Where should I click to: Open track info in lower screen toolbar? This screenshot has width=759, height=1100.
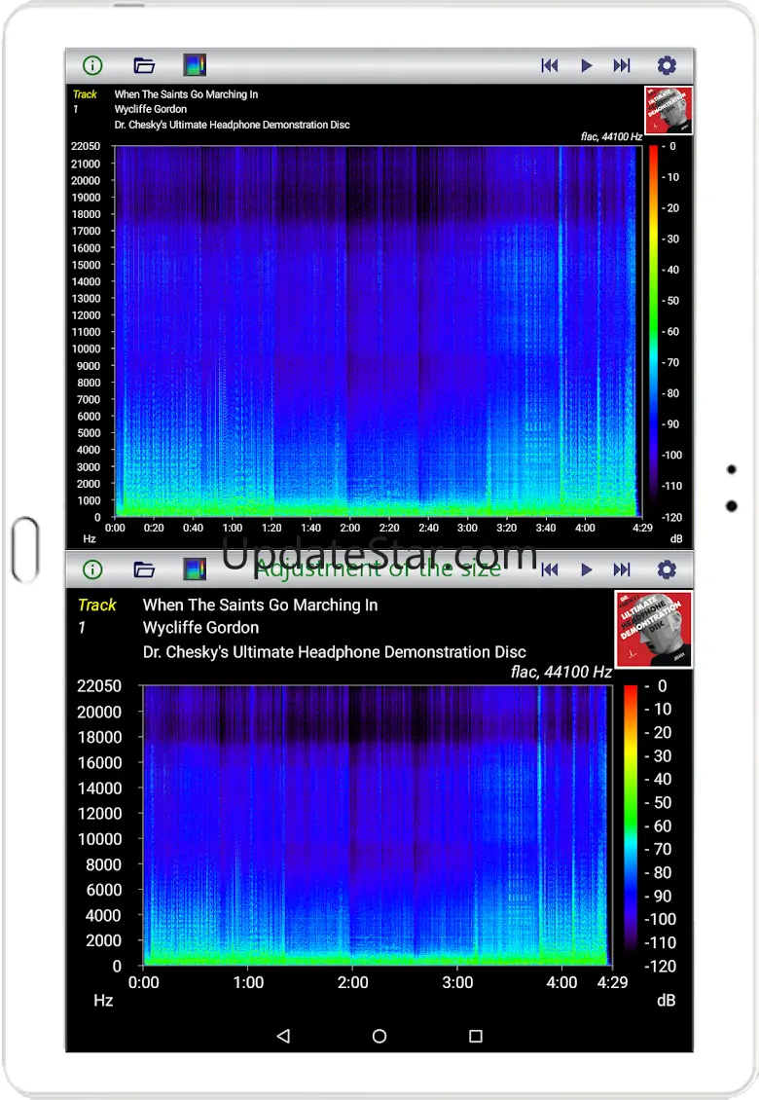click(92, 568)
